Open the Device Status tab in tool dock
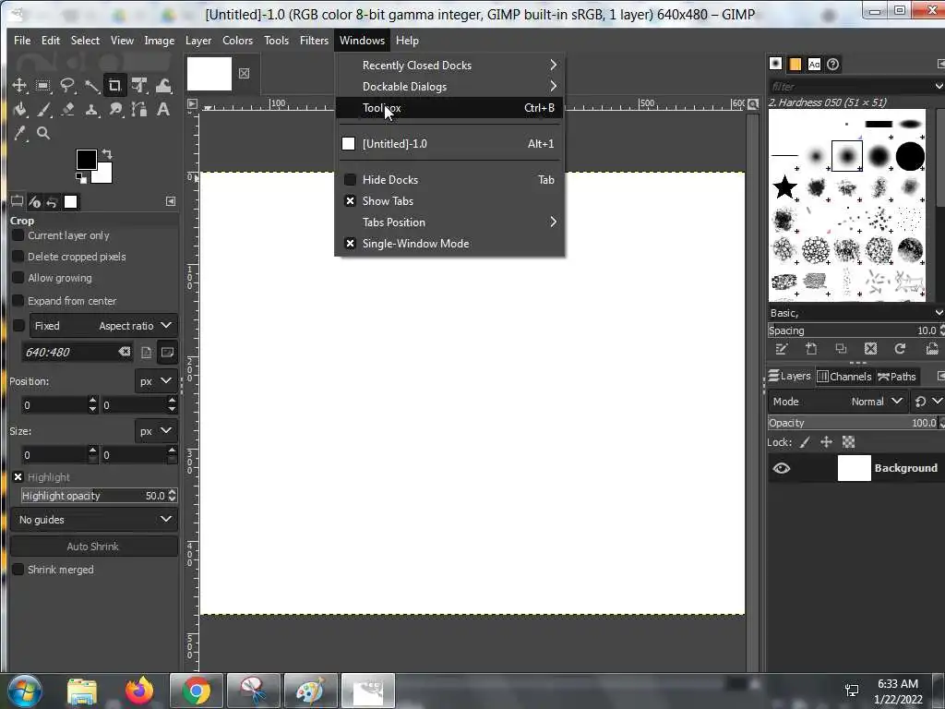This screenshot has height=709, width=945. pyautogui.click(x=34, y=202)
